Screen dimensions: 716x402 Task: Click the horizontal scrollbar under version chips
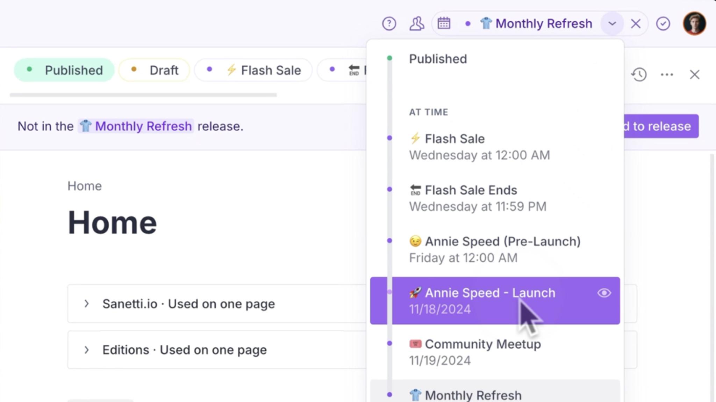click(143, 95)
